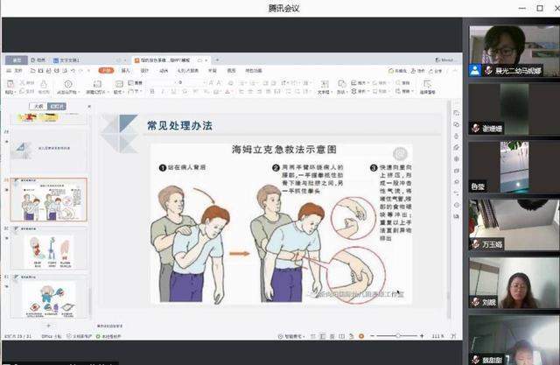Image resolution: width=560 pixels, height=365 pixels.
Task: Increase font size with larger A icon
Action: (x=211, y=83)
